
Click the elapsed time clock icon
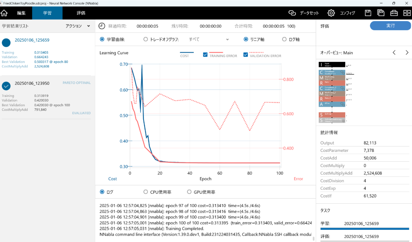[102, 26]
